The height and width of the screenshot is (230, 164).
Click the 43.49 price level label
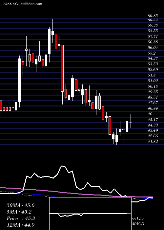pyautogui.click(x=153, y=130)
